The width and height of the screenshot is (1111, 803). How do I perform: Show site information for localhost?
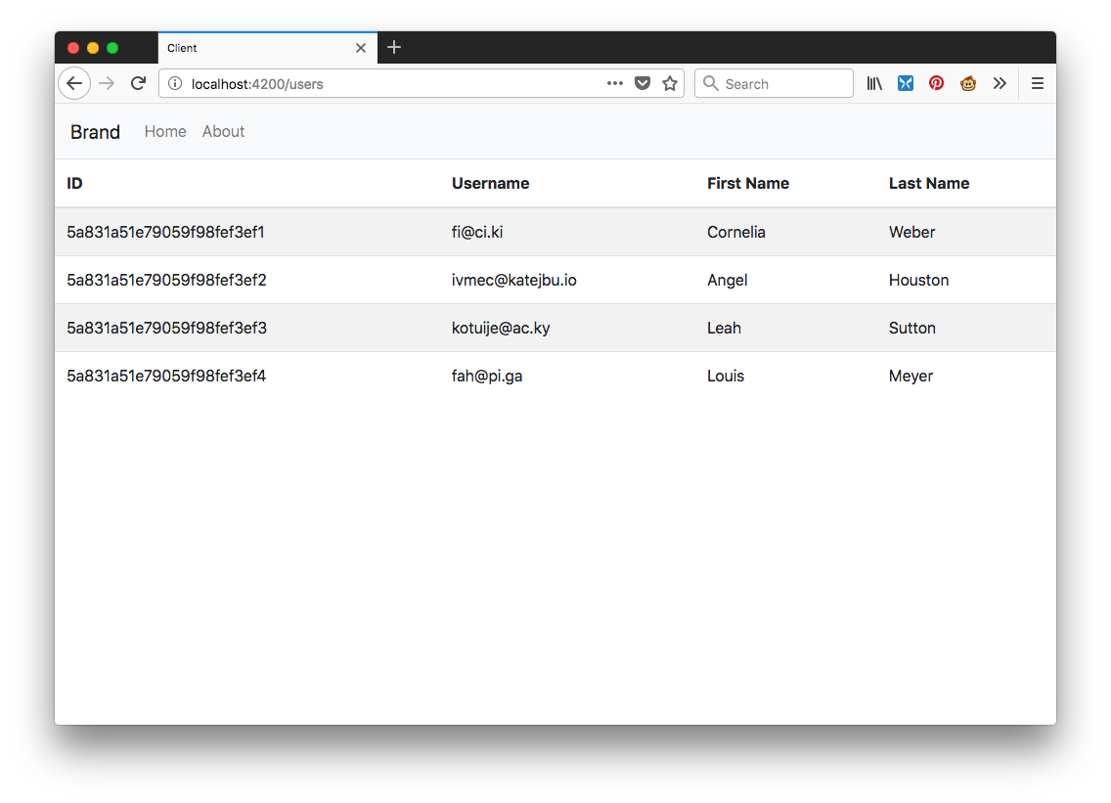pyautogui.click(x=175, y=84)
